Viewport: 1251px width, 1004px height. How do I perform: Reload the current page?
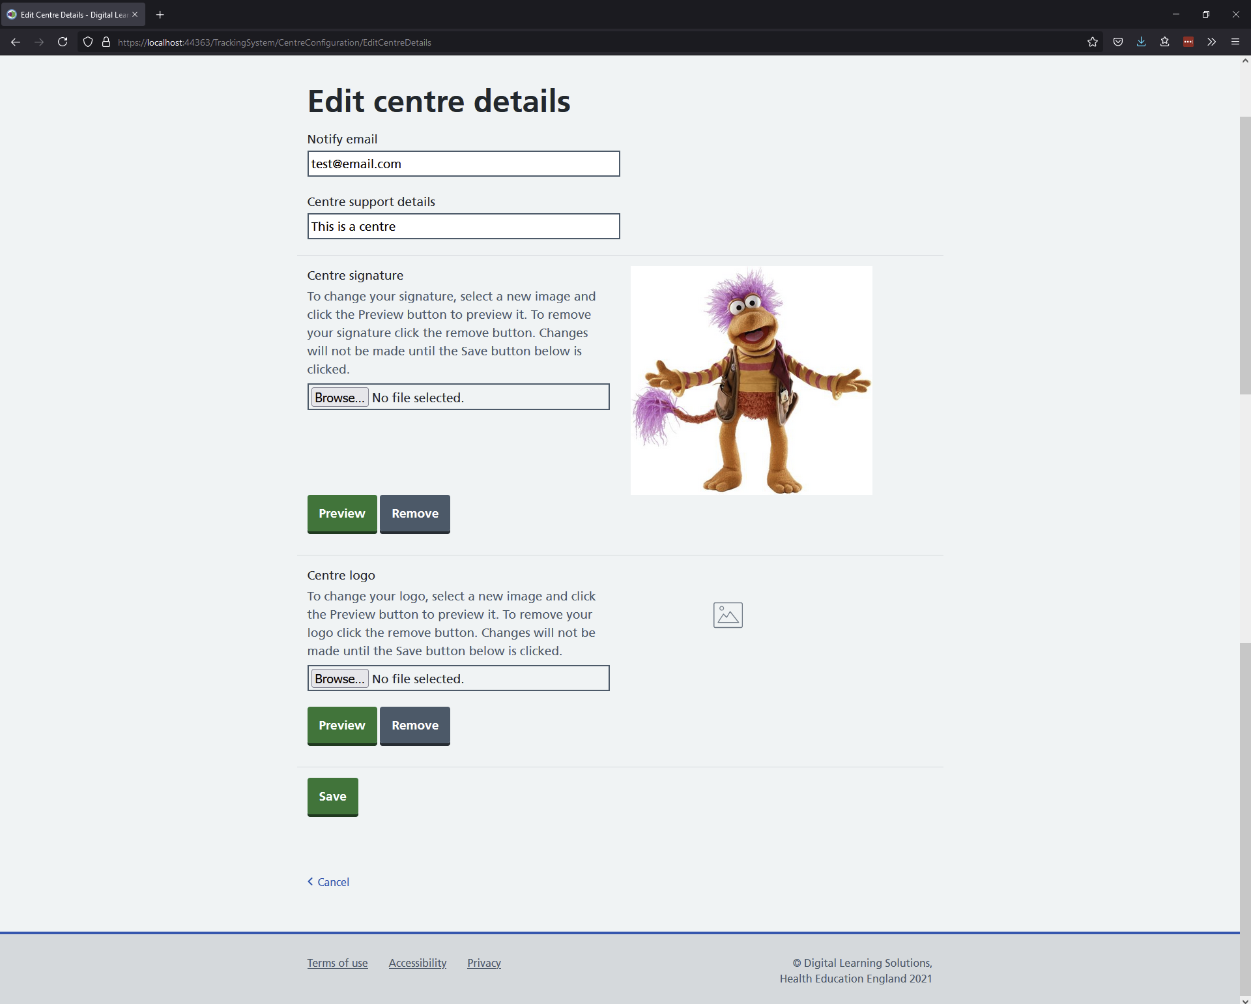pyautogui.click(x=63, y=42)
